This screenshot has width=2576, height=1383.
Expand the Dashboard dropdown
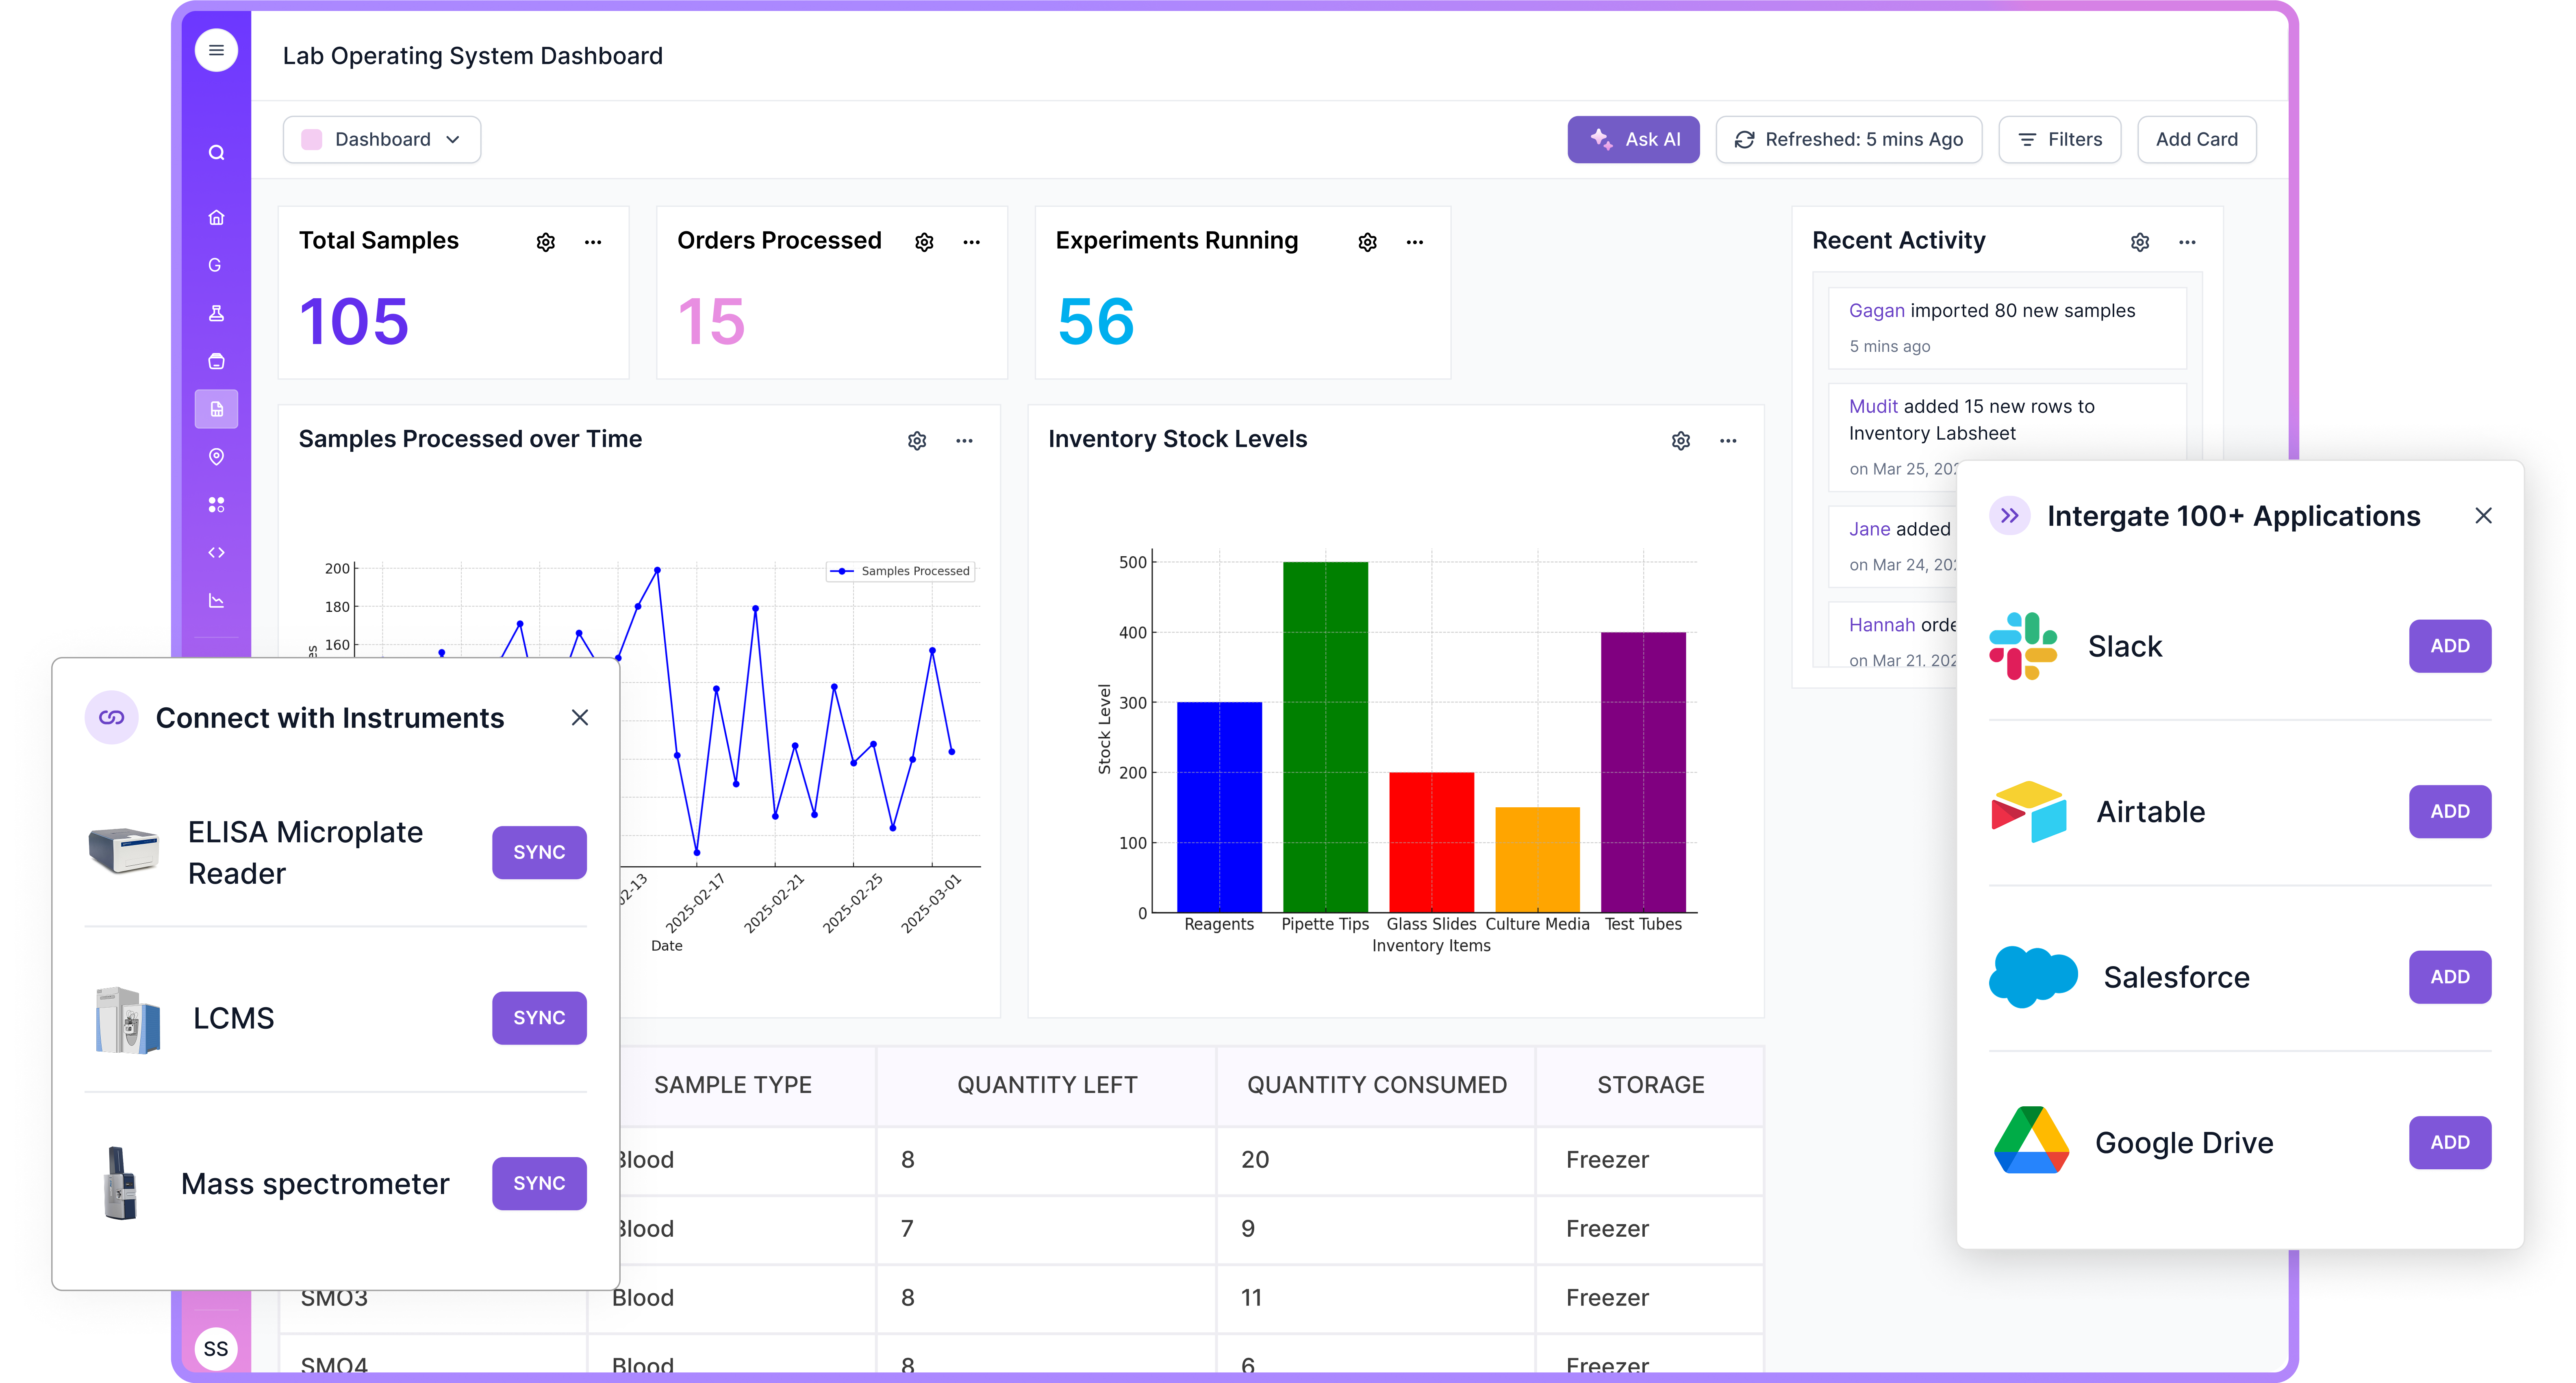tap(382, 140)
